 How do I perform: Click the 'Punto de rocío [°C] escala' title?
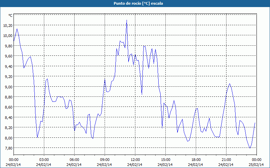click(138, 3)
